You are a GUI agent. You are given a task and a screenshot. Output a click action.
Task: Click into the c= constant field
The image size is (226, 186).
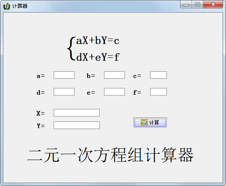(x=158, y=75)
